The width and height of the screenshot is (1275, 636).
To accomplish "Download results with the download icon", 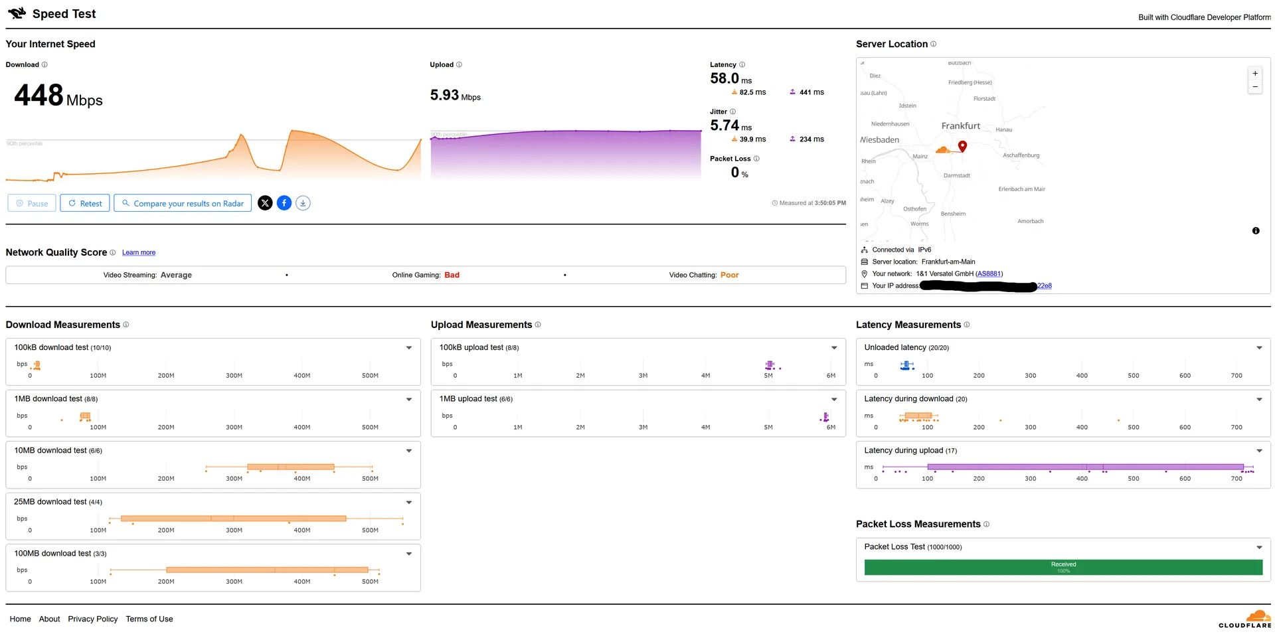I will (303, 203).
